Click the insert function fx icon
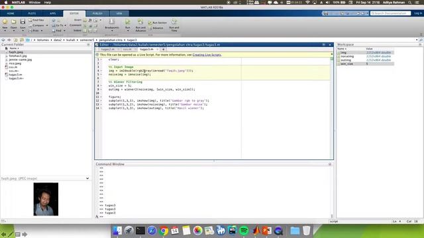 tap(90, 20)
